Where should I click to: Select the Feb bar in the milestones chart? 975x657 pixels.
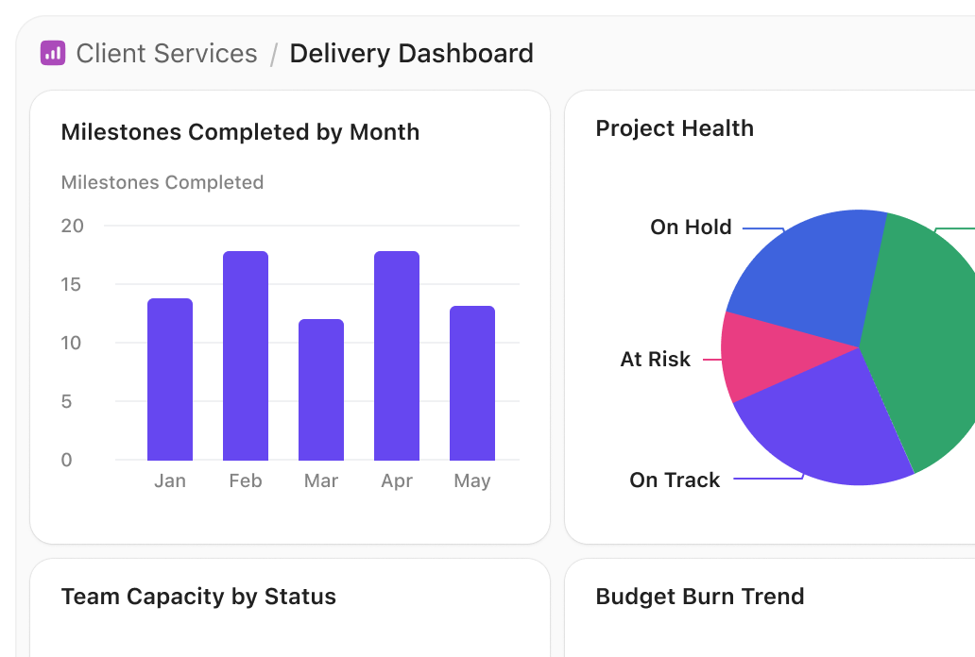click(x=245, y=354)
